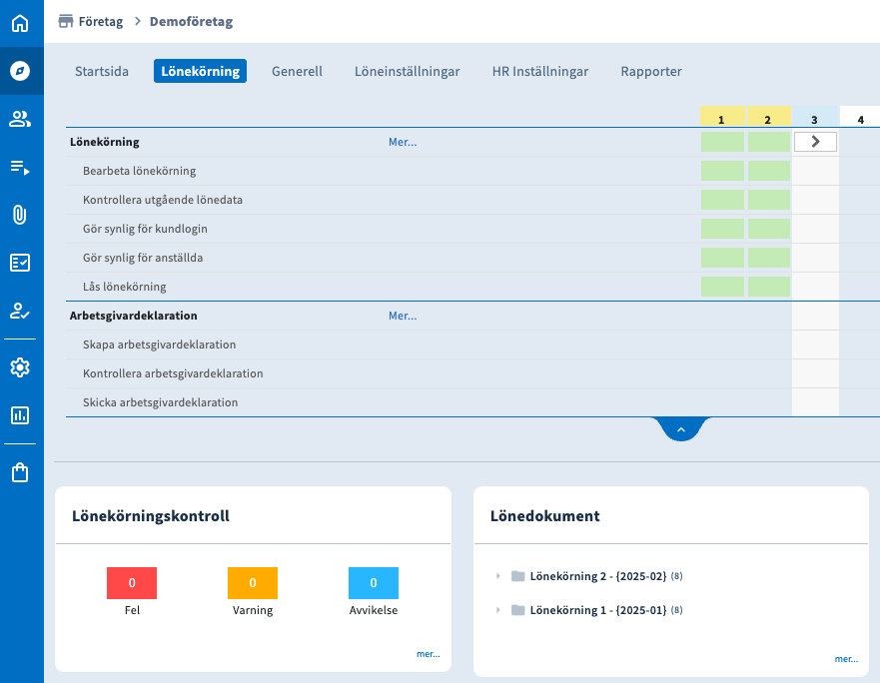
Task: Click the Mer... link beside Arbetsgivardeklaration
Action: [403, 316]
